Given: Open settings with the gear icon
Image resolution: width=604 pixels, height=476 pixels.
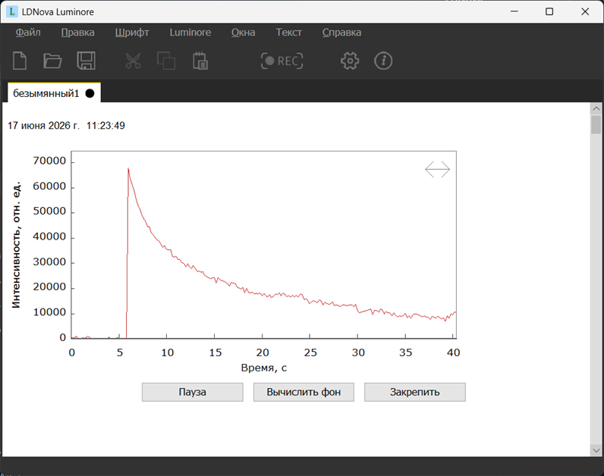Looking at the screenshot, I should 350,61.
